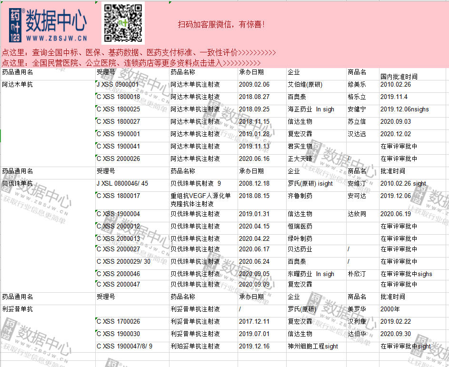Click the 药叶123 数据中心 logo
Viewport: 449px width, 367px height.
48,25
